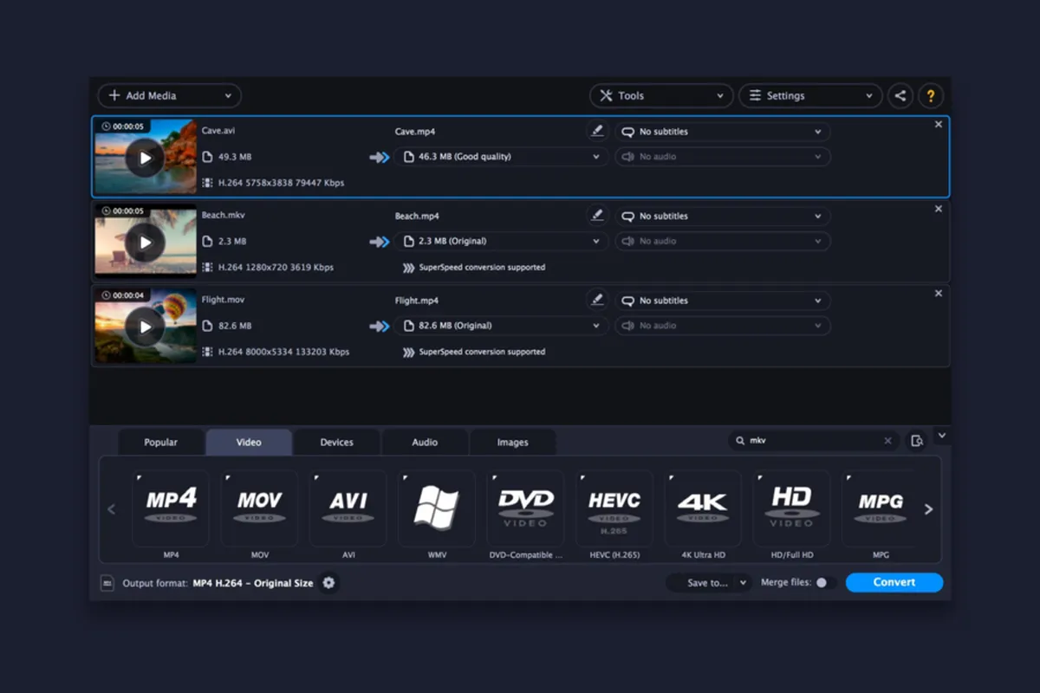Image resolution: width=1040 pixels, height=693 pixels.
Task: Click the share icon in top toolbar
Action: coord(900,96)
